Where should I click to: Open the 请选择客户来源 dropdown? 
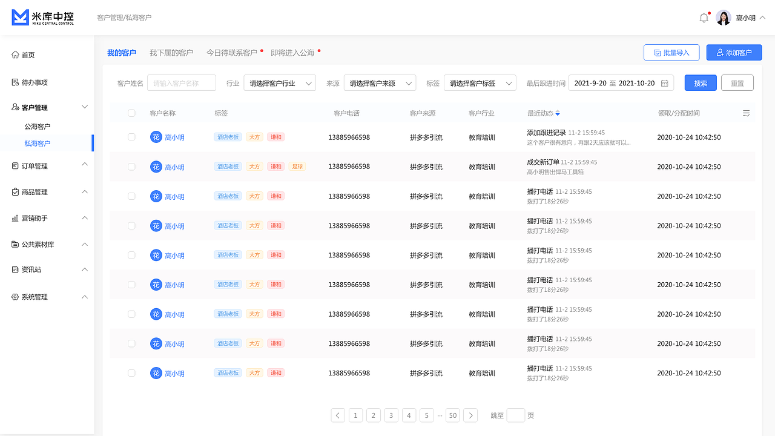point(380,83)
